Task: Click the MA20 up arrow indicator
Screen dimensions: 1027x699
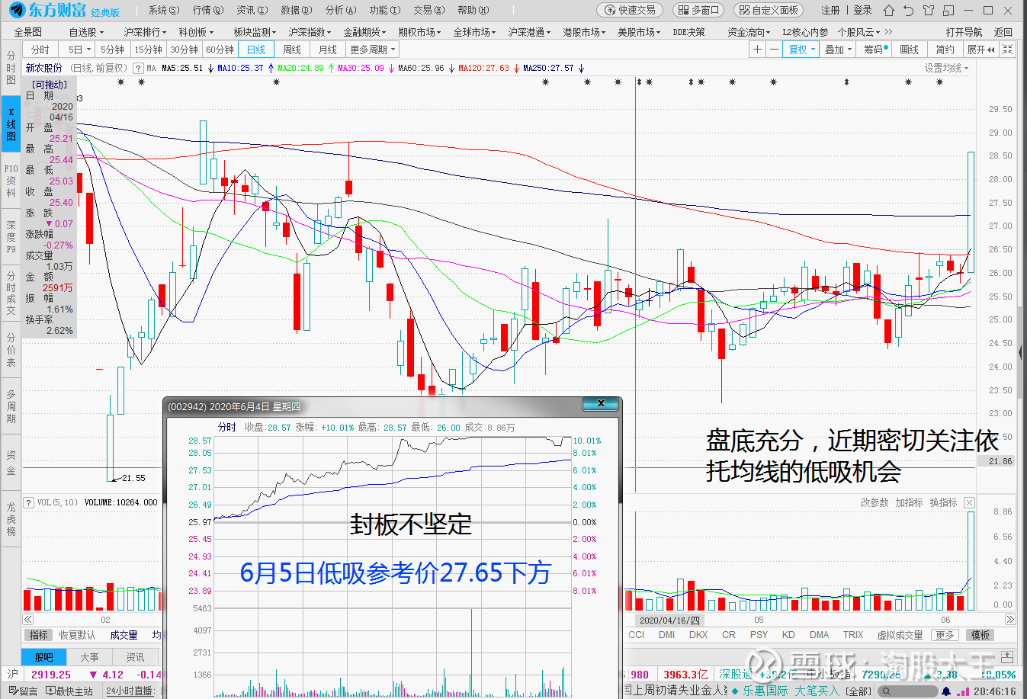Action: (x=330, y=68)
